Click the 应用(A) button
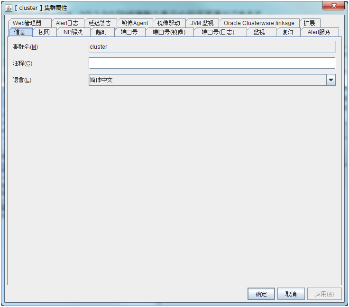The image size is (349, 307). coord(324,294)
